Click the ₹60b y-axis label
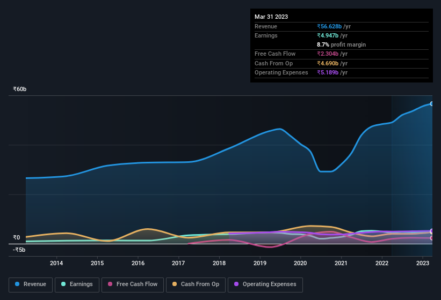 [x=19, y=89]
